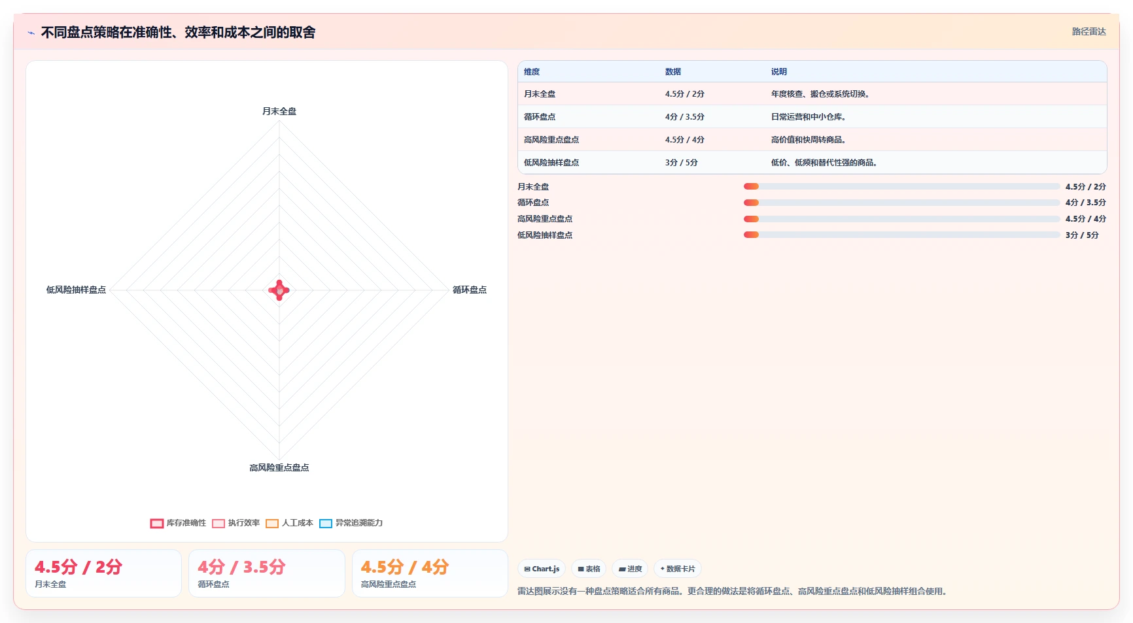Click the Chart.js tag
The height and width of the screenshot is (623, 1133).
point(542,569)
